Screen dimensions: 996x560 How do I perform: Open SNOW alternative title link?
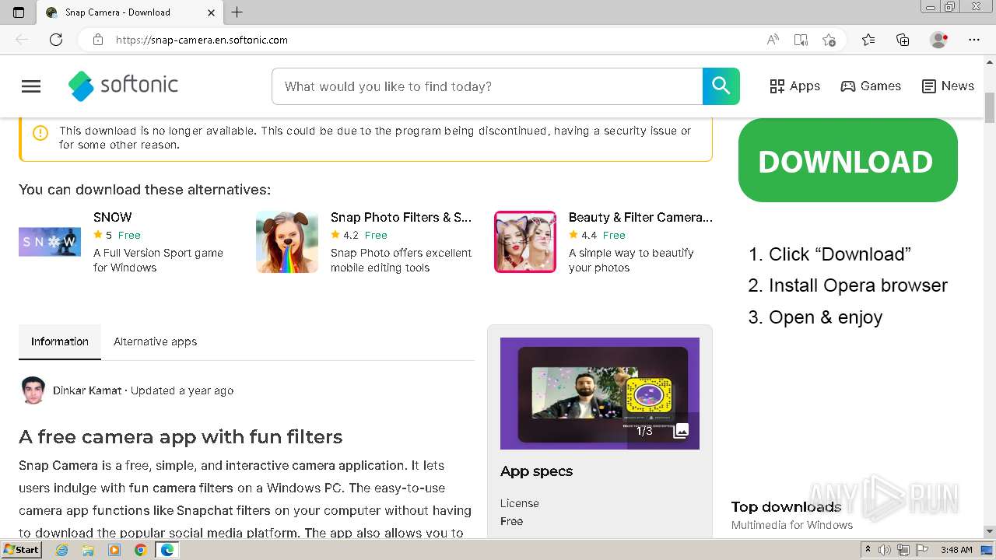(113, 217)
